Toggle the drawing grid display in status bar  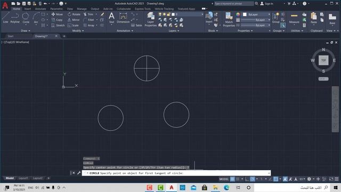pyautogui.click(x=232, y=179)
